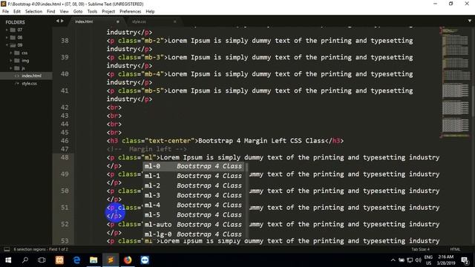Open Task View on taskbar
This screenshot has height=267, width=475.
pos(42,260)
